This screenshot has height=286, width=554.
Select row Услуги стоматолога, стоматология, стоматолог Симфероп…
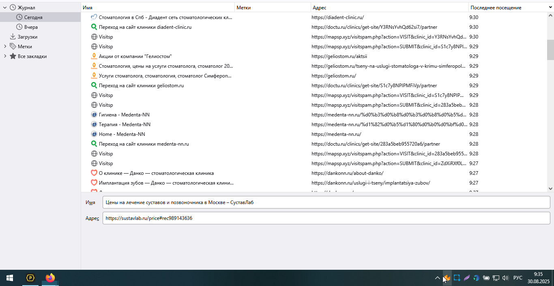click(x=314, y=75)
